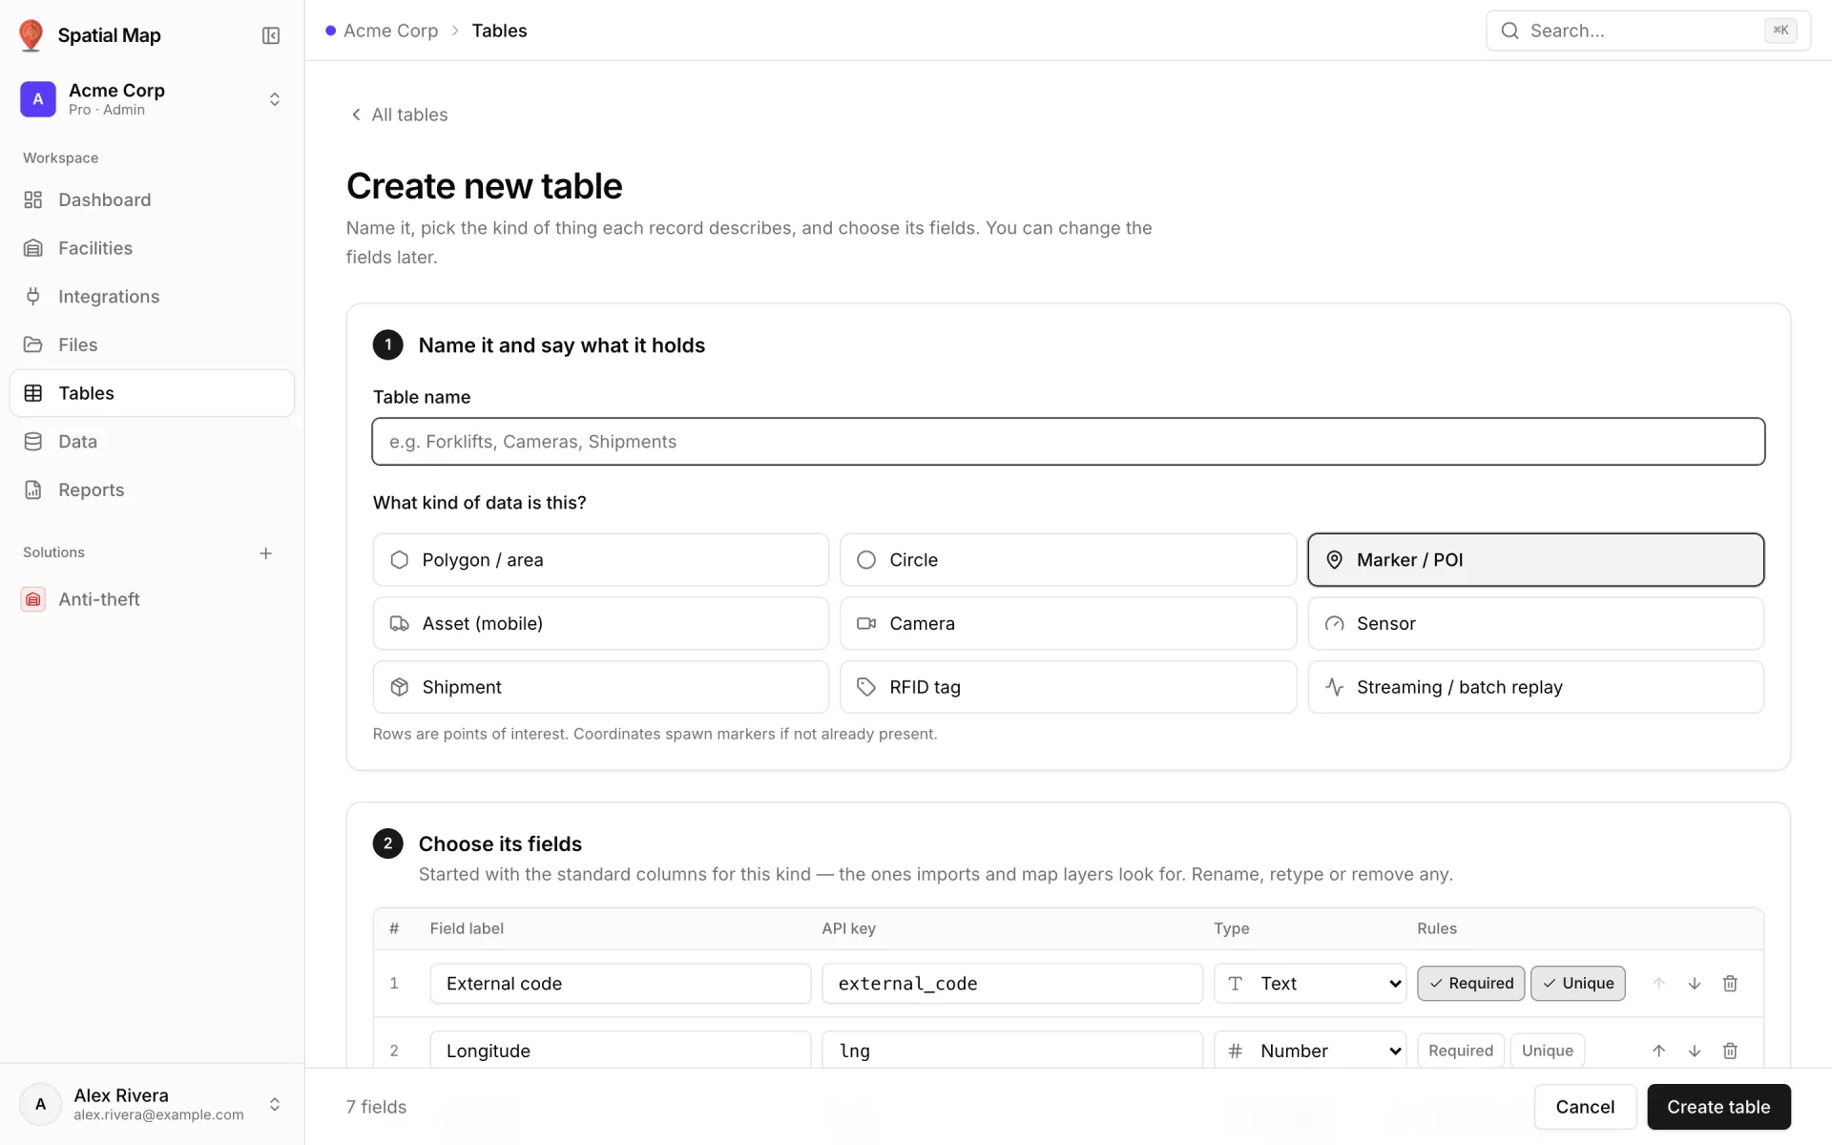Image resolution: width=1832 pixels, height=1145 pixels.
Task: Choose Shipment data kind
Action: tap(600, 687)
